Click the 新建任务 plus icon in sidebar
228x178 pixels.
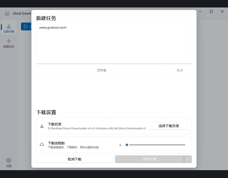click(9, 41)
